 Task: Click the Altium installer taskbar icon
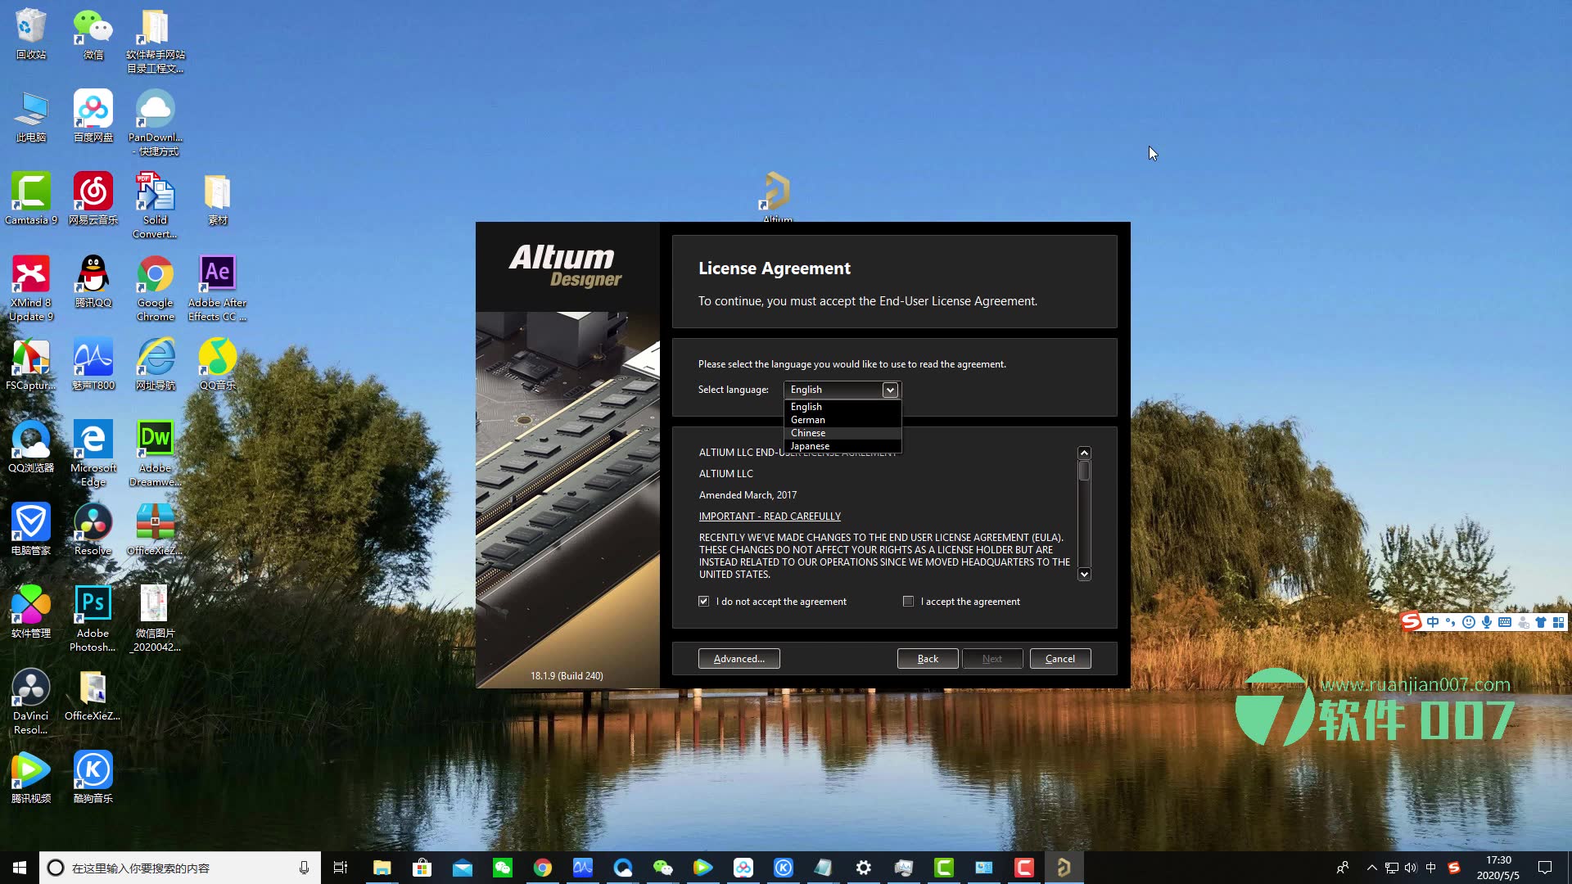1064,868
